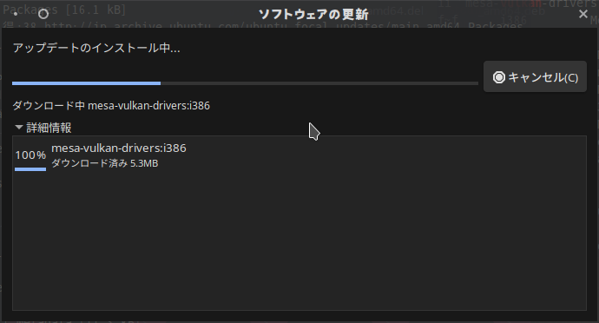Click the small dot window button in titlebar
The height and width of the screenshot is (323, 599).
coord(16,15)
